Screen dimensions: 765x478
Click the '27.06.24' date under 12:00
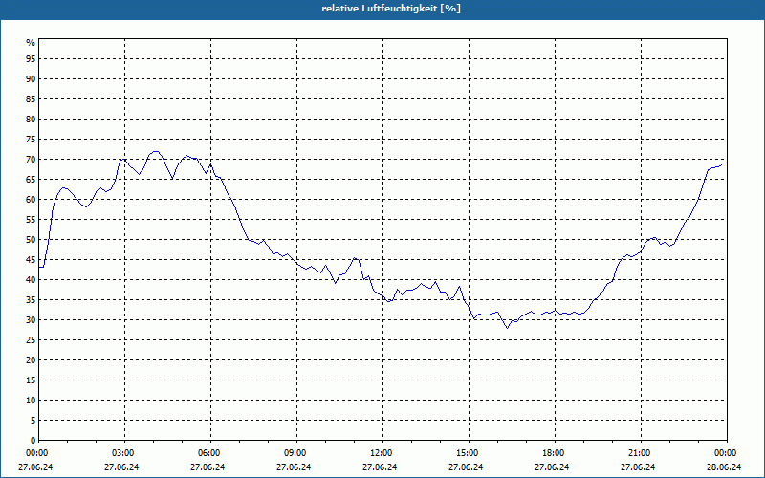pos(380,467)
